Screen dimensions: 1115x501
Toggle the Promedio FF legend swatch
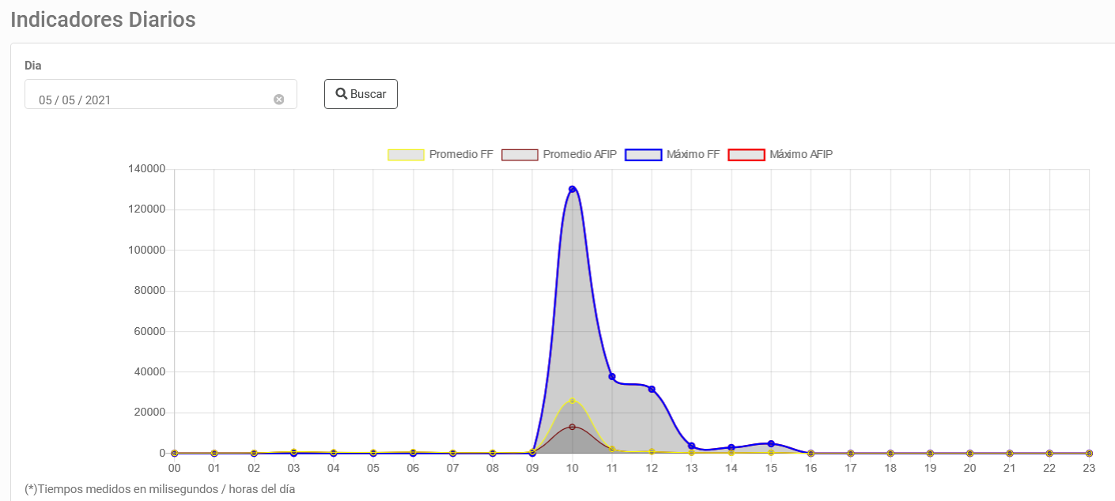tap(406, 154)
